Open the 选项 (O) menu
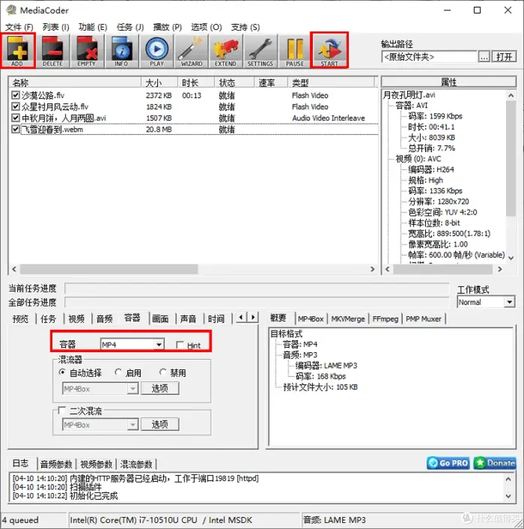This screenshot has height=529, width=524. click(x=207, y=27)
